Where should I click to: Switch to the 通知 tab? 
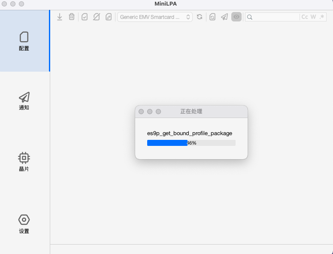coord(24,101)
